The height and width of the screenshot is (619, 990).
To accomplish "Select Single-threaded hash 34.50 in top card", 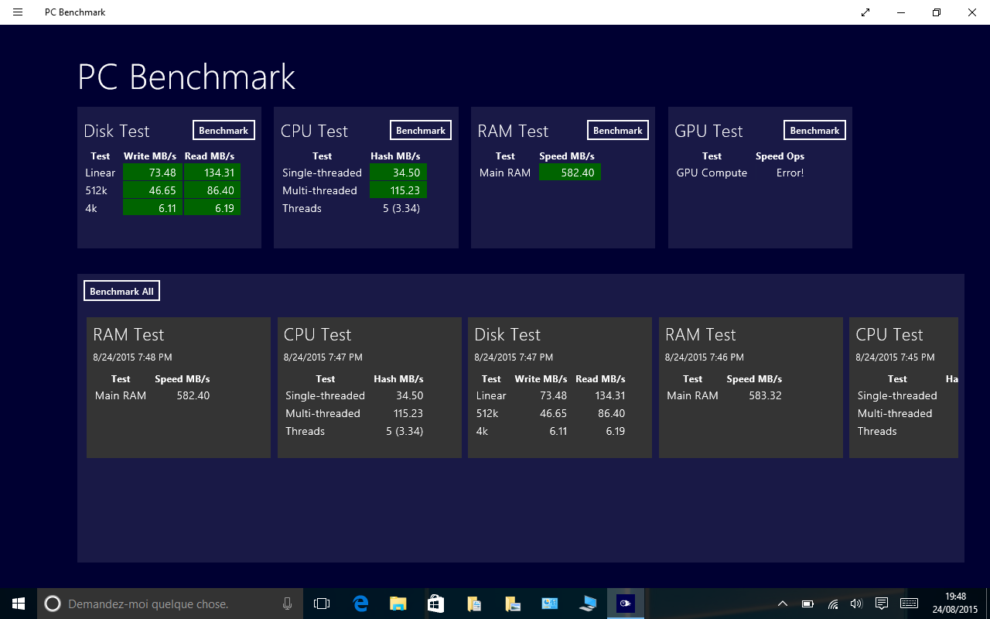I will pos(398,173).
